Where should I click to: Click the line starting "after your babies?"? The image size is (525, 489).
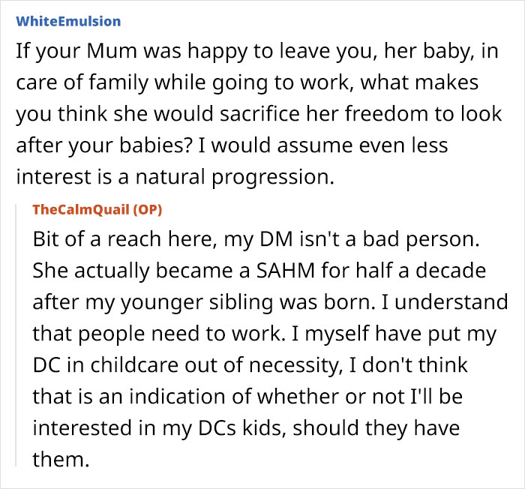point(232,146)
